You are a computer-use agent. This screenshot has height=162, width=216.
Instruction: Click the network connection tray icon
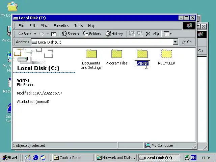click(187, 158)
